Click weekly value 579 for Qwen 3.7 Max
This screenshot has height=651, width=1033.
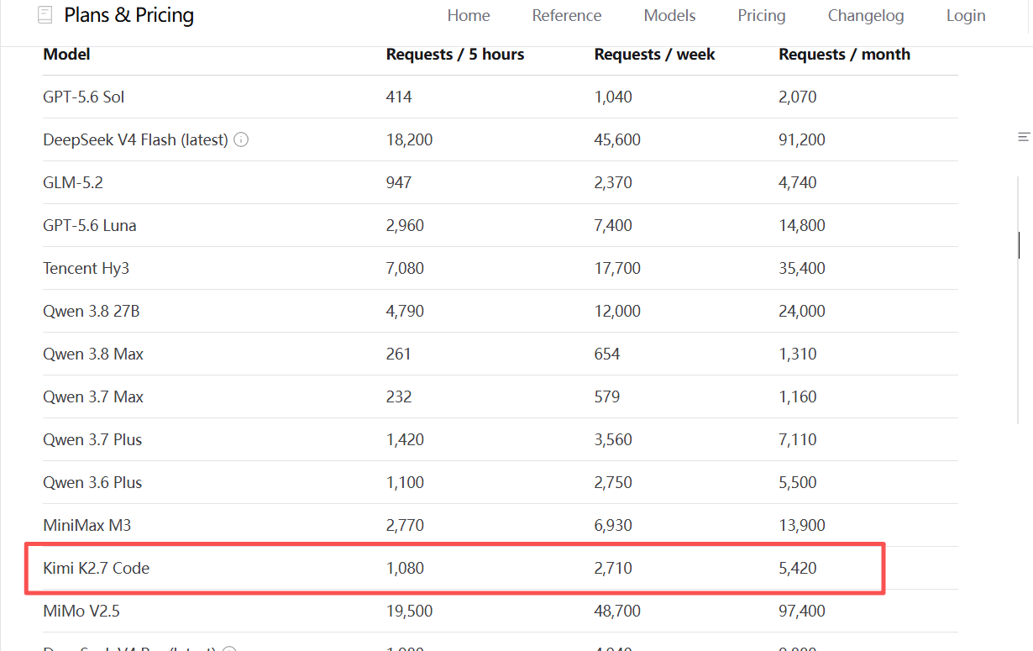[607, 396]
